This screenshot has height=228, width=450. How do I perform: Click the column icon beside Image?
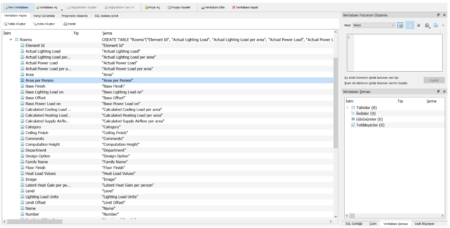pyautogui.click(x=22, y=179)
